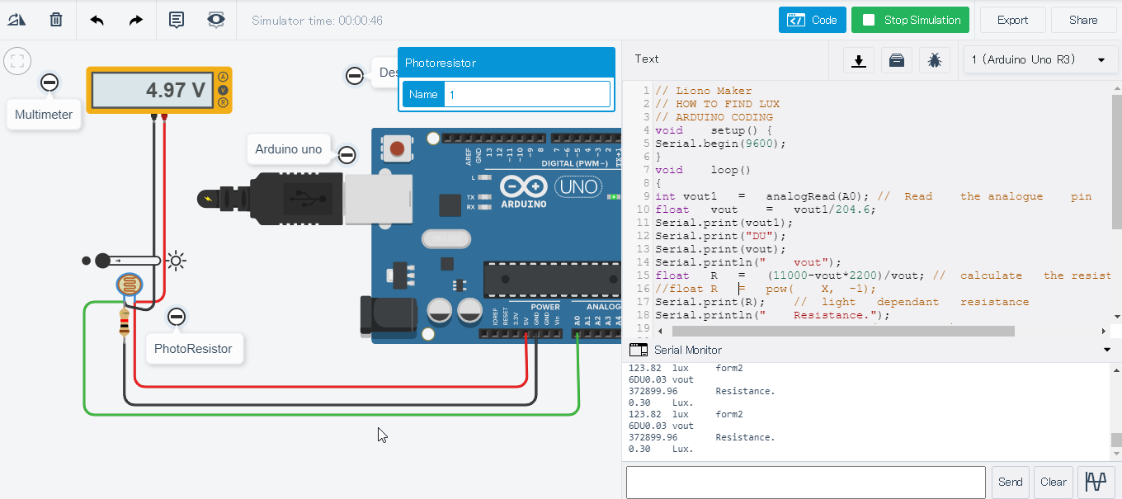Click the Export button
This screenshot has height=499, width=1122.
click(x=1012, y=19)
